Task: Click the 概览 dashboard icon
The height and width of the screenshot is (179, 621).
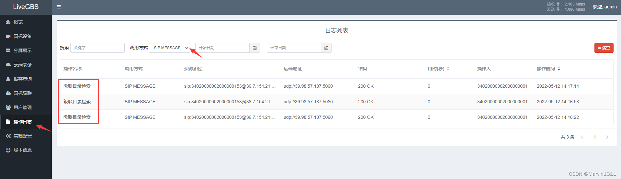Action: (8, 22)
